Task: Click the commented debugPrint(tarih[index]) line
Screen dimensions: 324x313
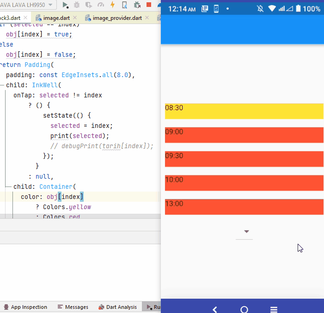Action: [x=102, y=146]
